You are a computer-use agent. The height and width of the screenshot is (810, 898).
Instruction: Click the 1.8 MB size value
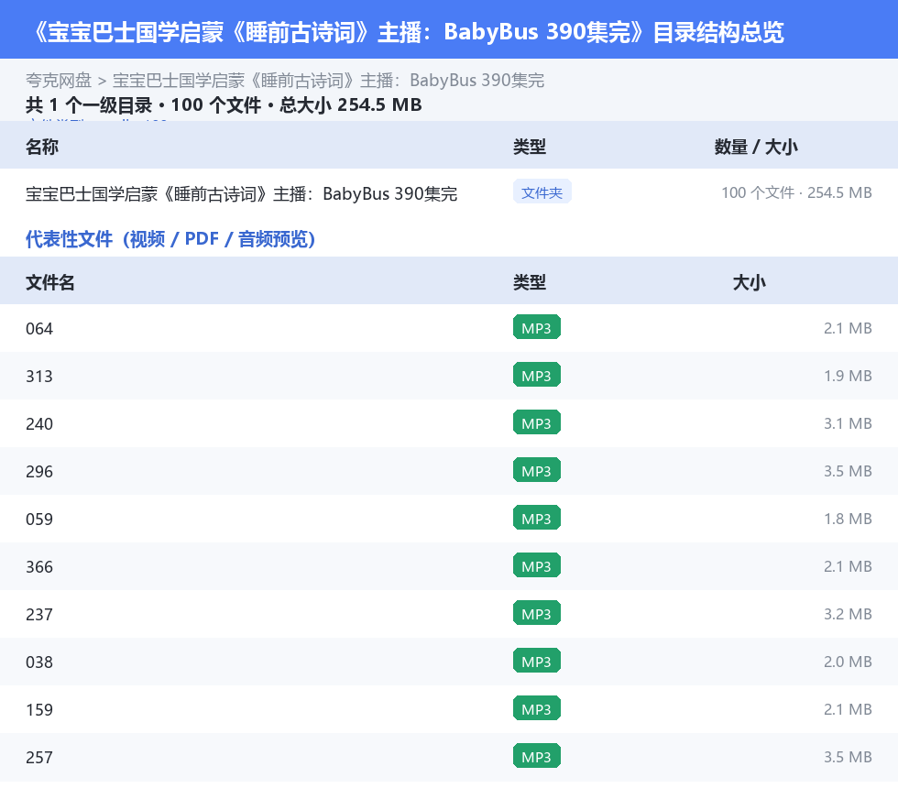848,519
